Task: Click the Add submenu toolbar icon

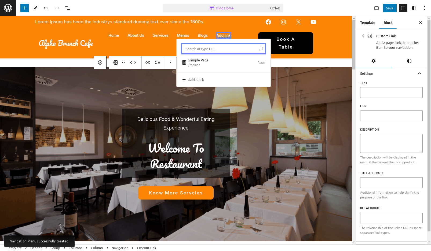Action: click(x=158, y=62)
